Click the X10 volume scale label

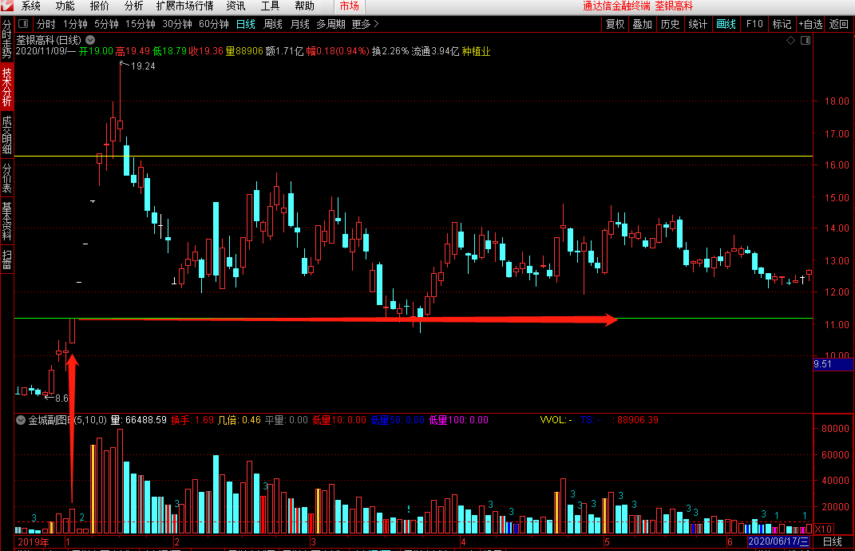pyautogui.click(x=823, y=529)
